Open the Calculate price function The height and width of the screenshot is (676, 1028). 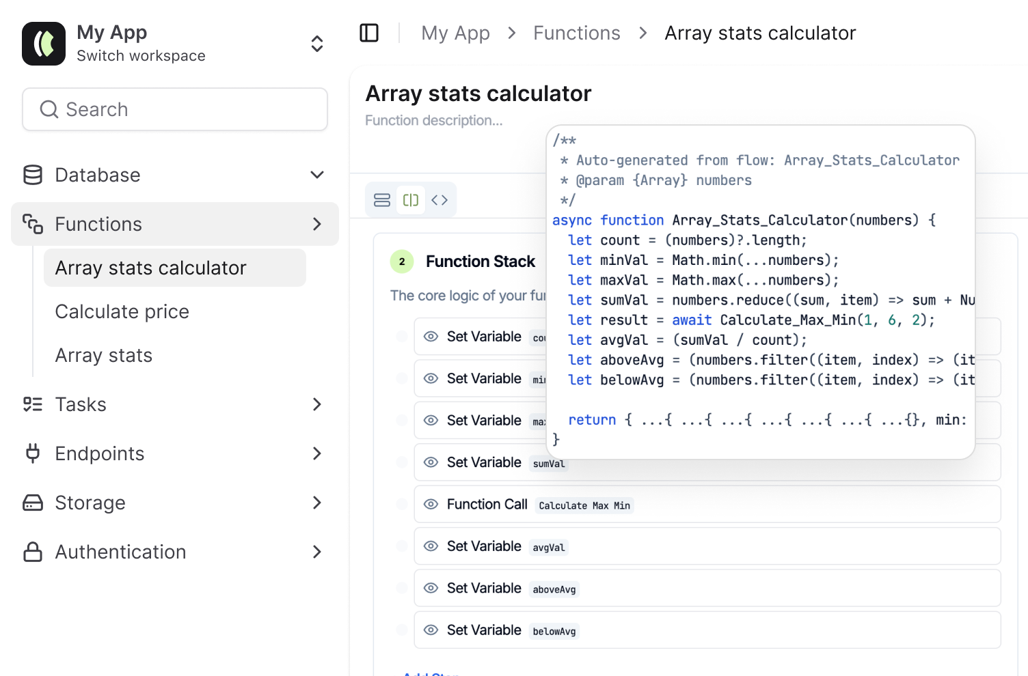click(x=122, y=311)
